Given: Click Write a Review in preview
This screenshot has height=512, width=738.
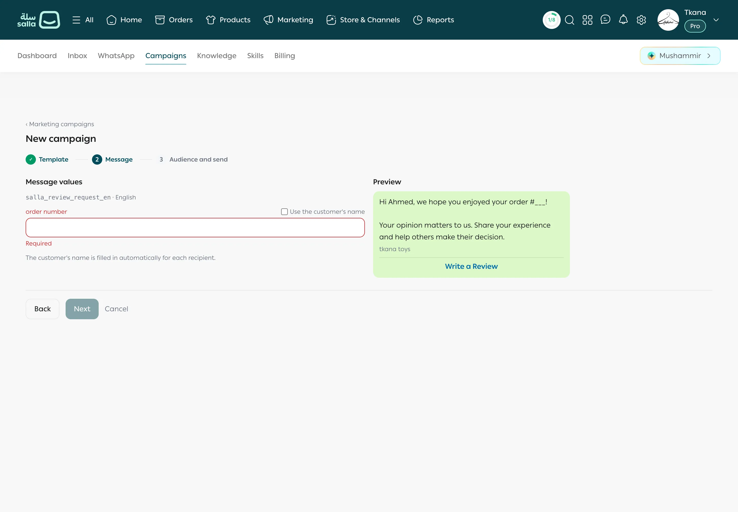Looking at the screenshot, I should [x=471, y=266].
